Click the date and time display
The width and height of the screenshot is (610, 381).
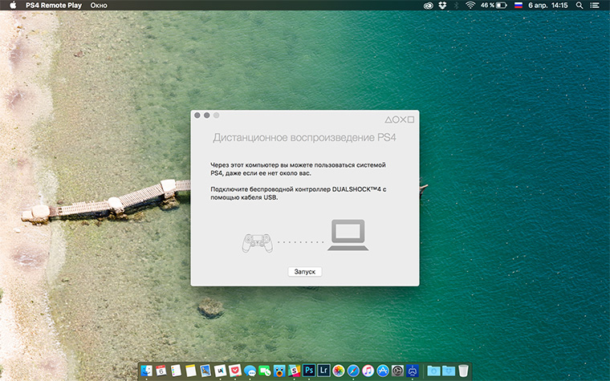coord(547,6)
